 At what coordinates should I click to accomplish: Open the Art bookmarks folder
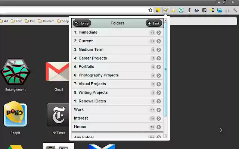coord(4,21)
